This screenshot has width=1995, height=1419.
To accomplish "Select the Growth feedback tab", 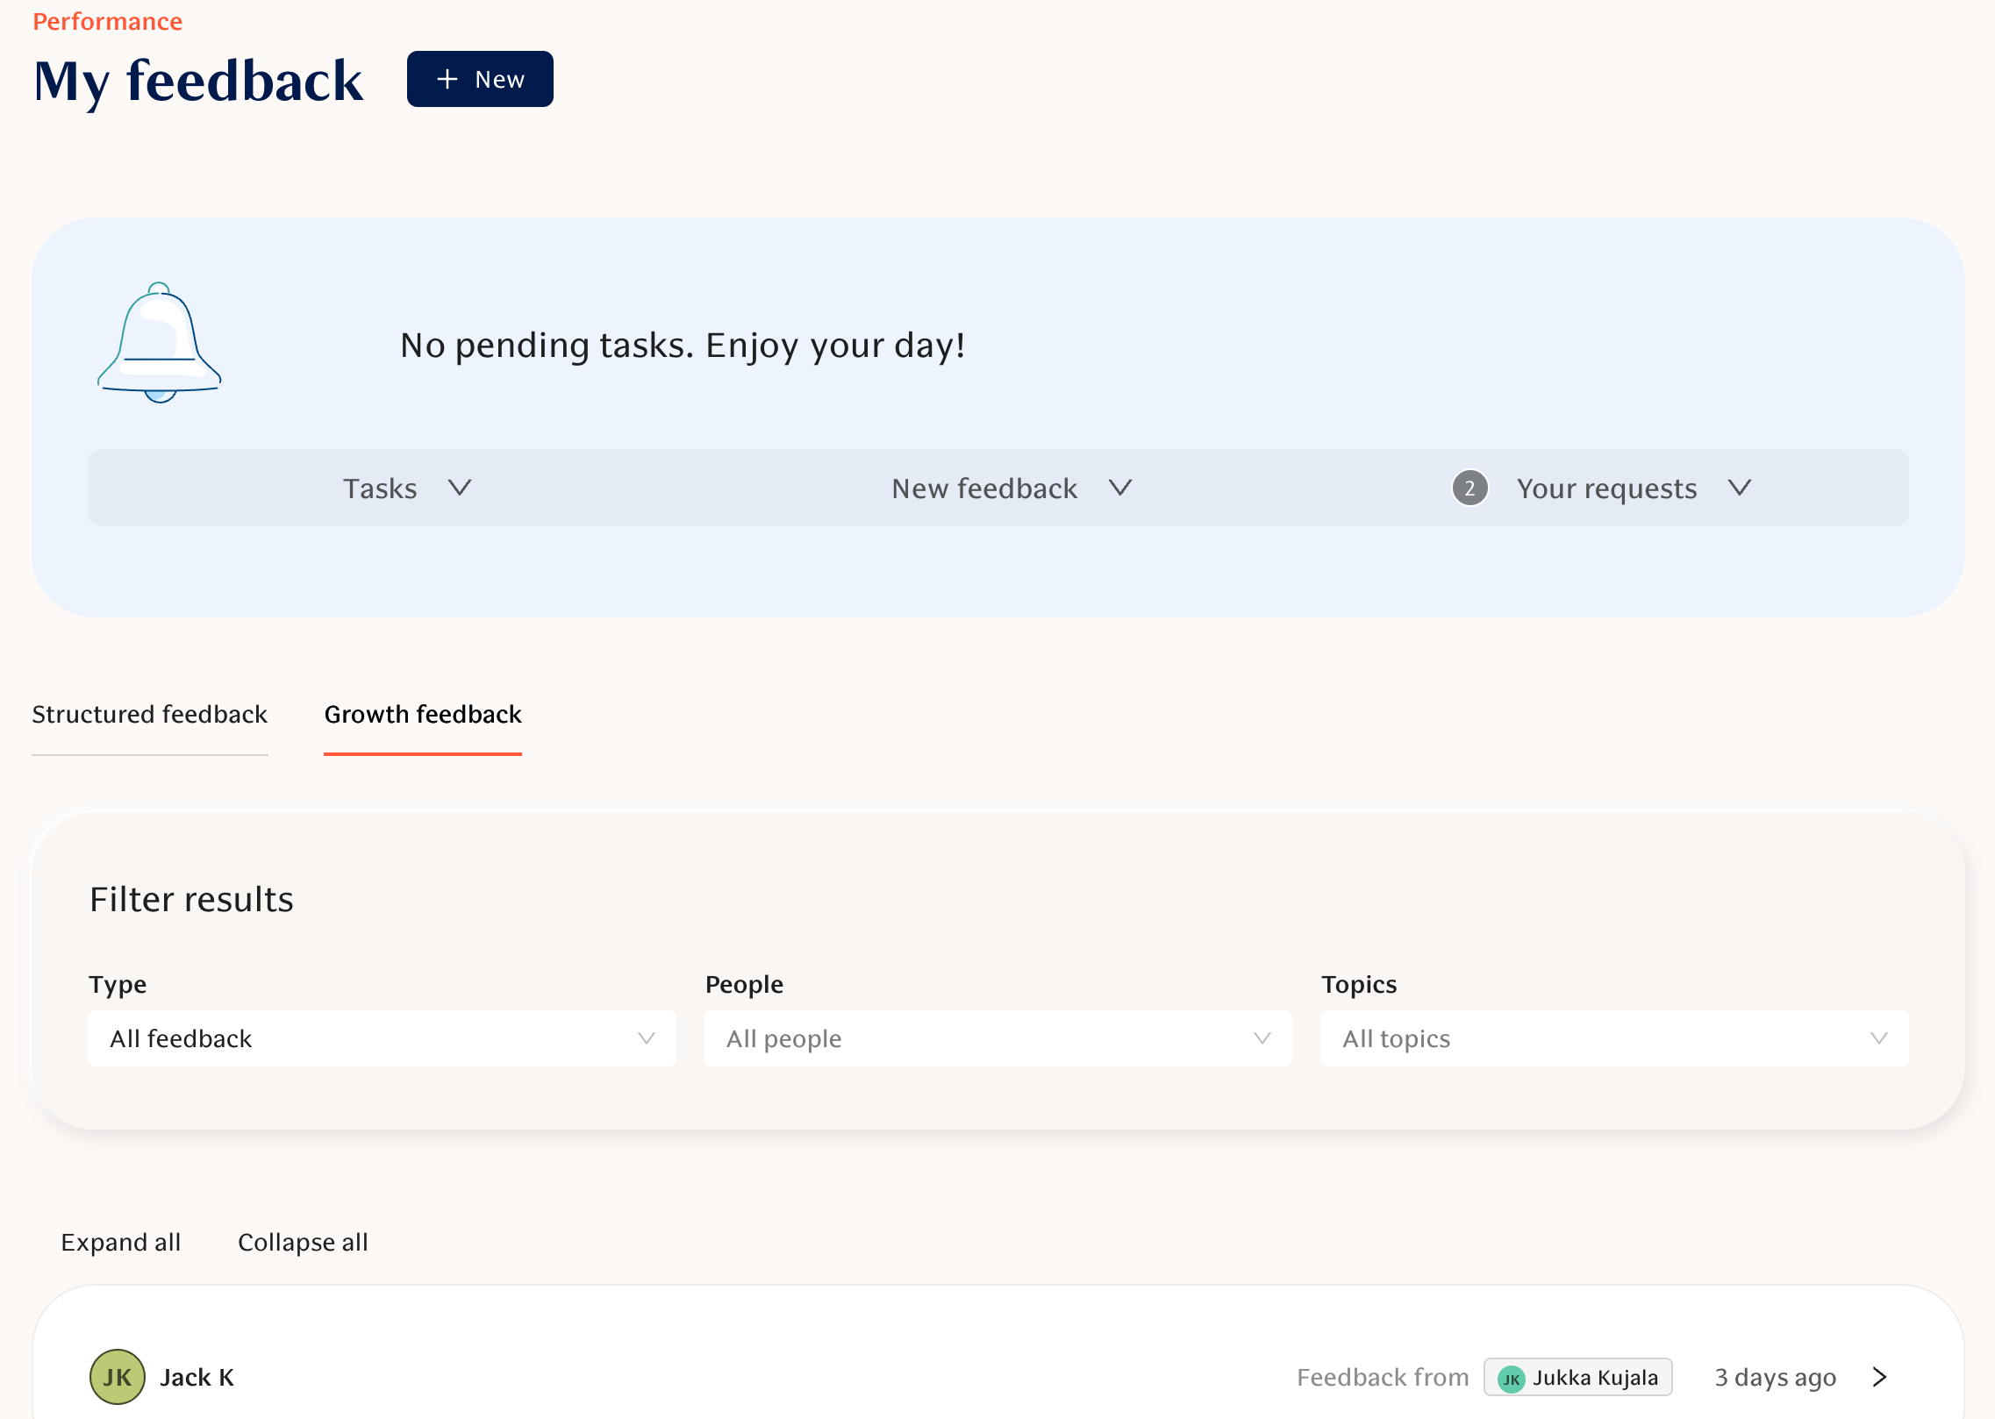I will (x=423, y=715).
